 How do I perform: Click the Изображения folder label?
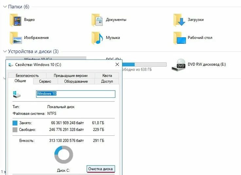coord(36,38)
